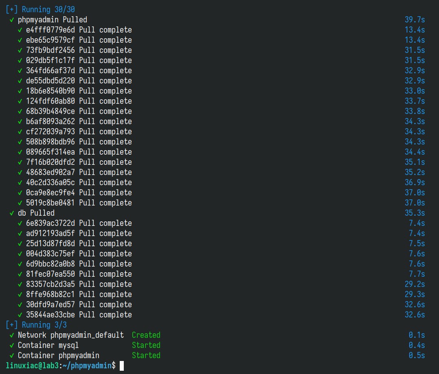Click the 'Running 30/30' status line
Screen dimensions: 439x374
(40, 9)
